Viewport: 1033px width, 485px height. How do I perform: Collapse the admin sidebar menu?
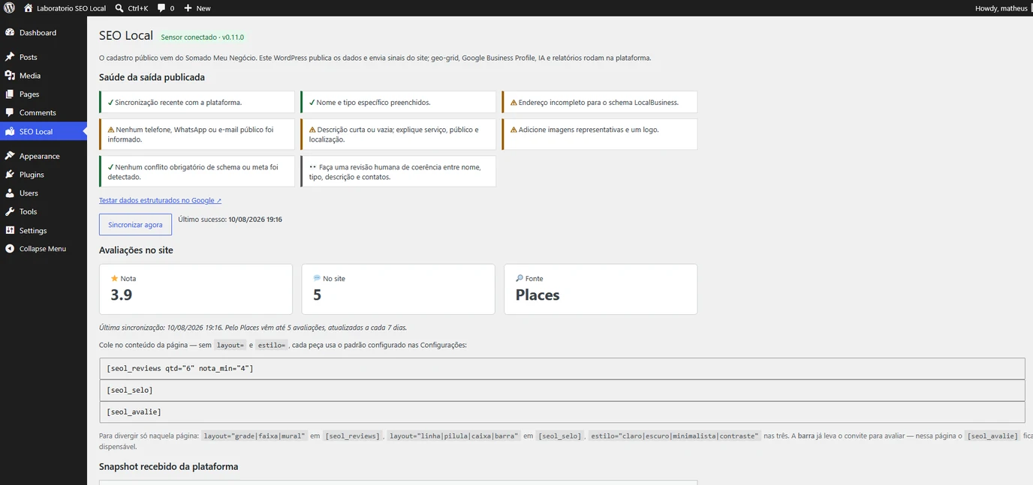pyautogui.click(x=44, y=249)
